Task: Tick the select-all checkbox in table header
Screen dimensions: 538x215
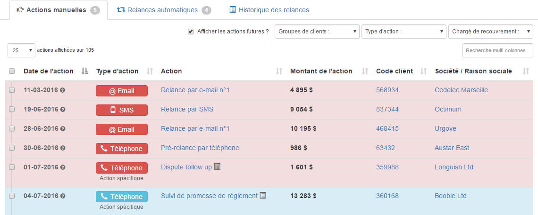Action: click(x=12, y=71)
